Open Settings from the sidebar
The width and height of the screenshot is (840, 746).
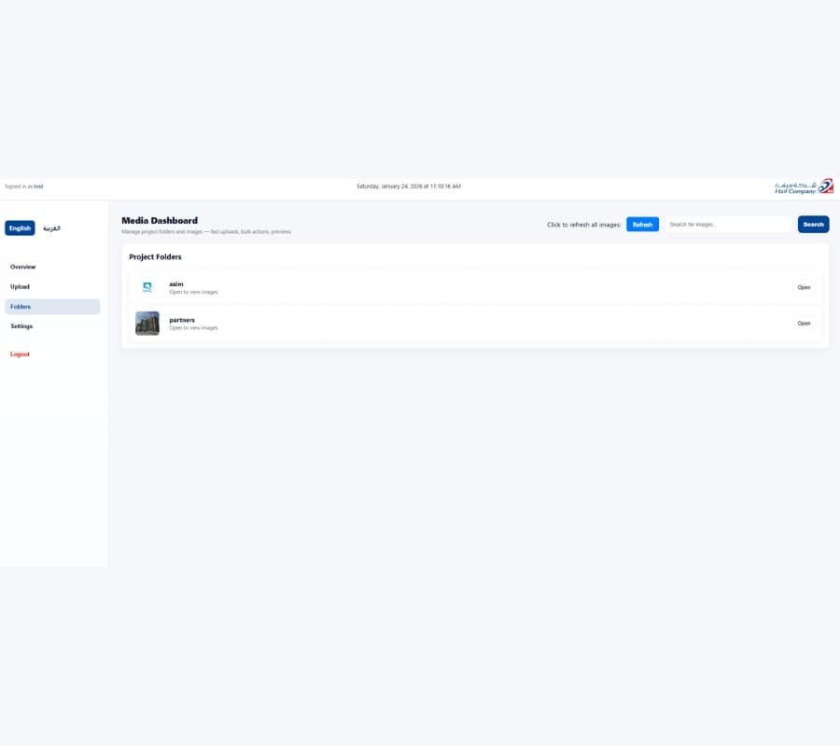[x=21, y=326]
